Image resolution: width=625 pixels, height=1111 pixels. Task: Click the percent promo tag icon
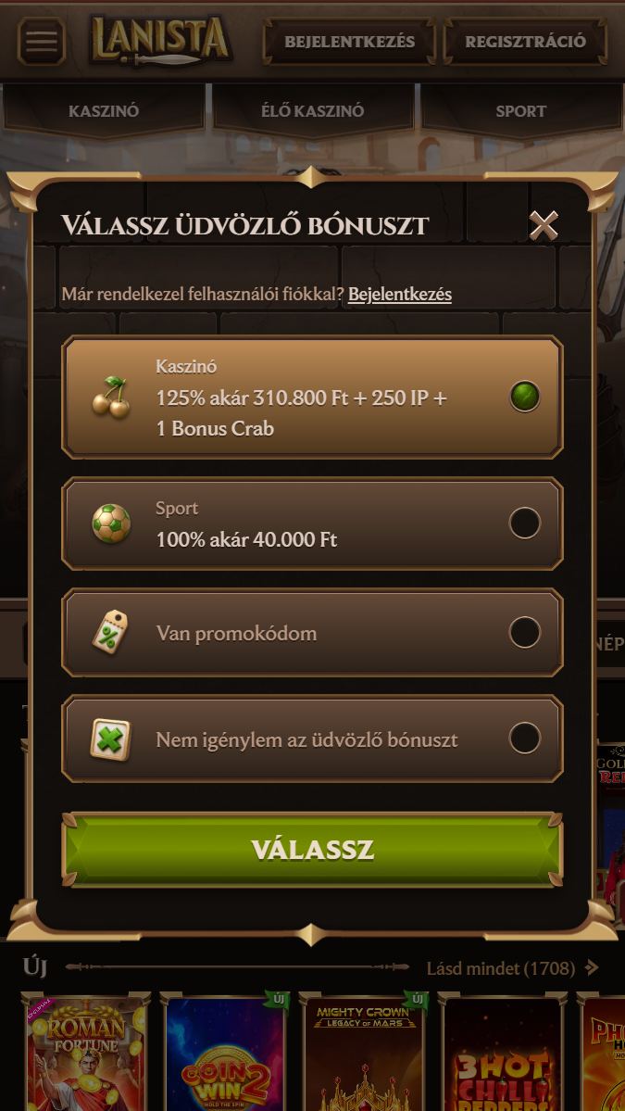point(110,632)
